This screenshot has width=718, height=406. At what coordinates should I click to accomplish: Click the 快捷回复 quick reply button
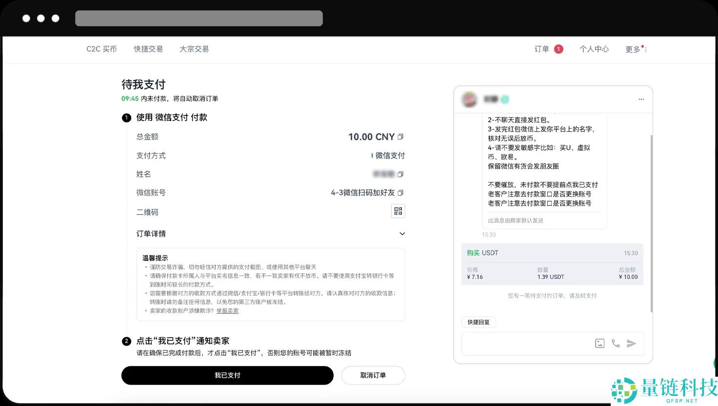point(479,322)
